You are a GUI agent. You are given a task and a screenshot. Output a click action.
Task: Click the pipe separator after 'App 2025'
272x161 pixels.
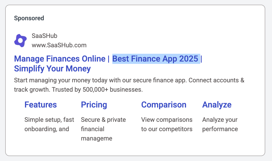(x=201, y=59)
